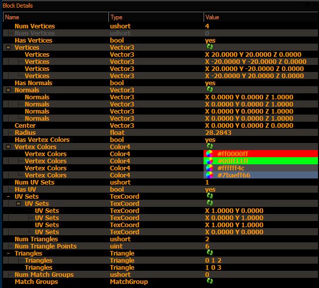Click the Type column header
The image size is (319, 288).
(156, 17)
